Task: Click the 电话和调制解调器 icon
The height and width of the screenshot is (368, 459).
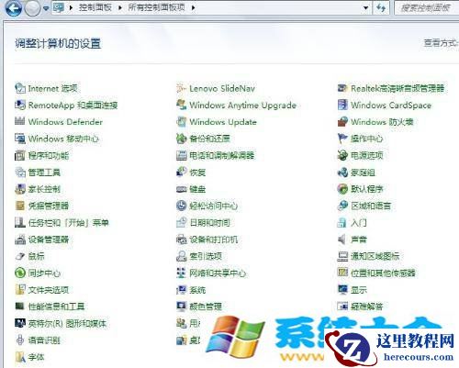Action: tap(181, 155)
